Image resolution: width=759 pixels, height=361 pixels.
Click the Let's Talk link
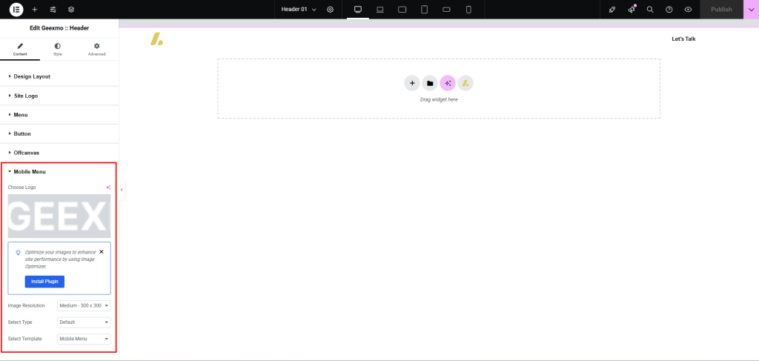[683, 39]
